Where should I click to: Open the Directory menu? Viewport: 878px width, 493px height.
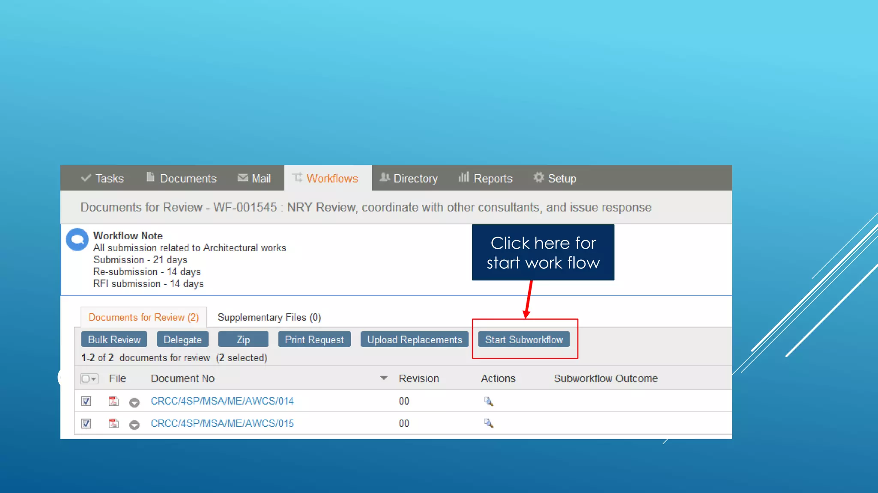tap(409, 178)
